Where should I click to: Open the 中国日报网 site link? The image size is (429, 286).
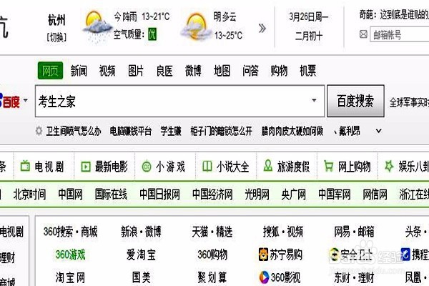(x=159, y=194)
